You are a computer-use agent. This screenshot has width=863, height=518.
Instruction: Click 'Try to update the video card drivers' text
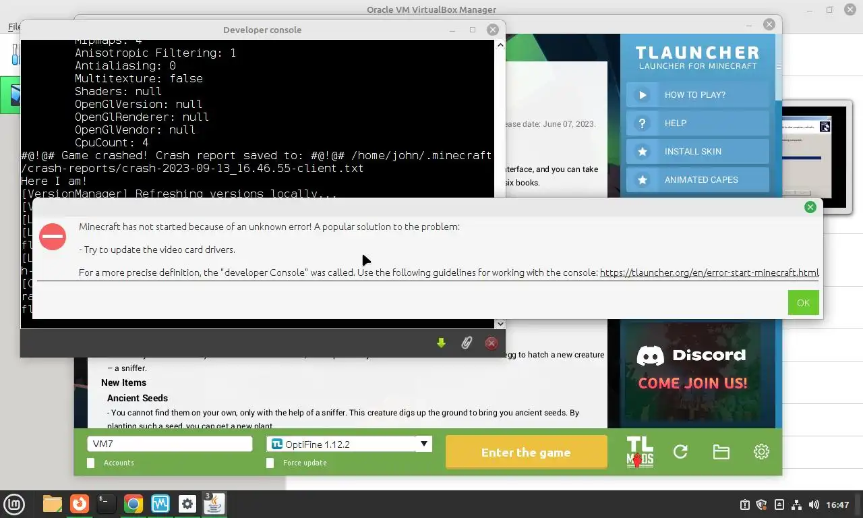coord(159,250)
